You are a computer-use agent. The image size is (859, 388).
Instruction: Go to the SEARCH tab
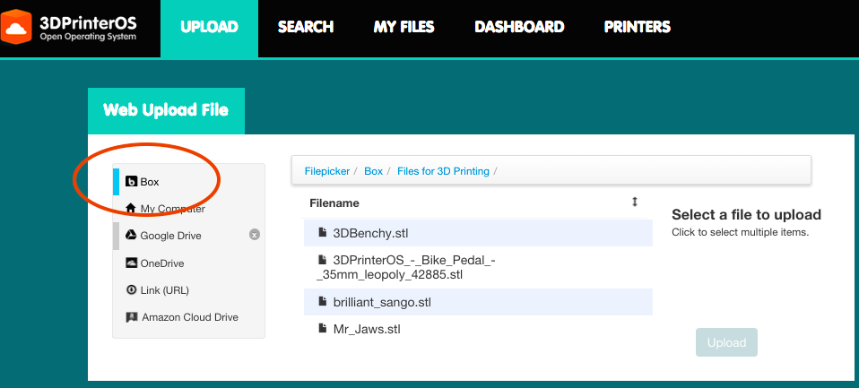[x=305, y=28]
